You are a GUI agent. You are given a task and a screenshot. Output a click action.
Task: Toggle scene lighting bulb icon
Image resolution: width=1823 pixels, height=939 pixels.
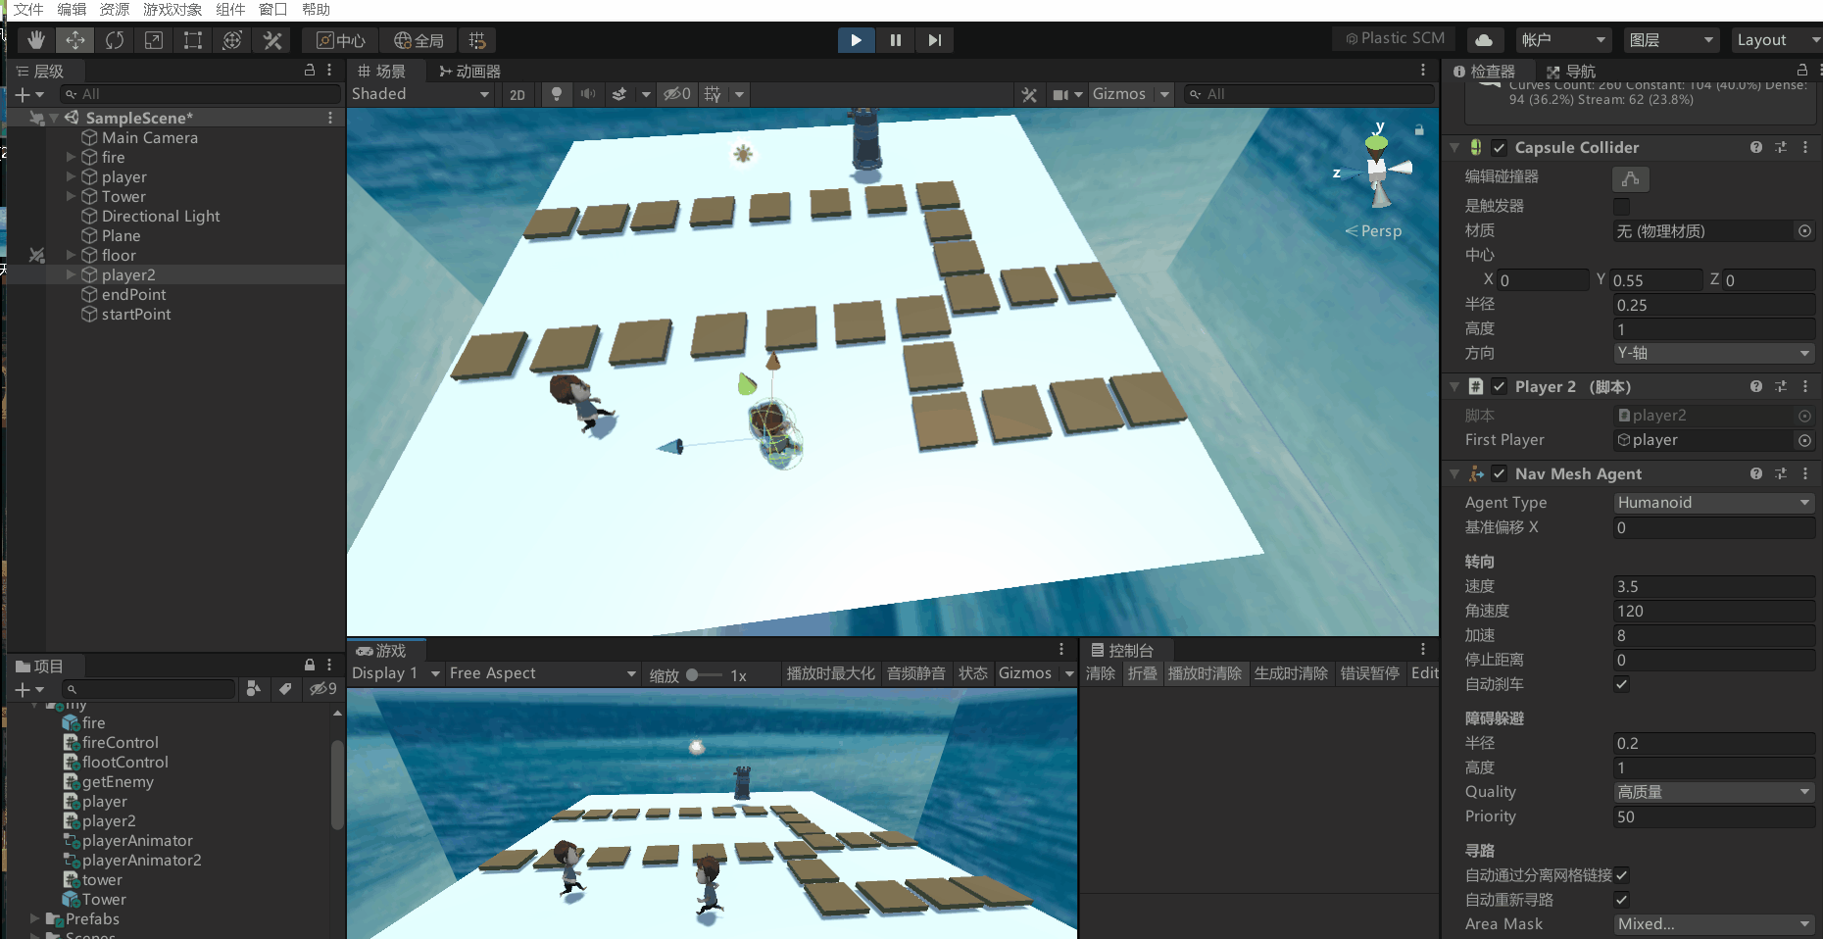557,94
